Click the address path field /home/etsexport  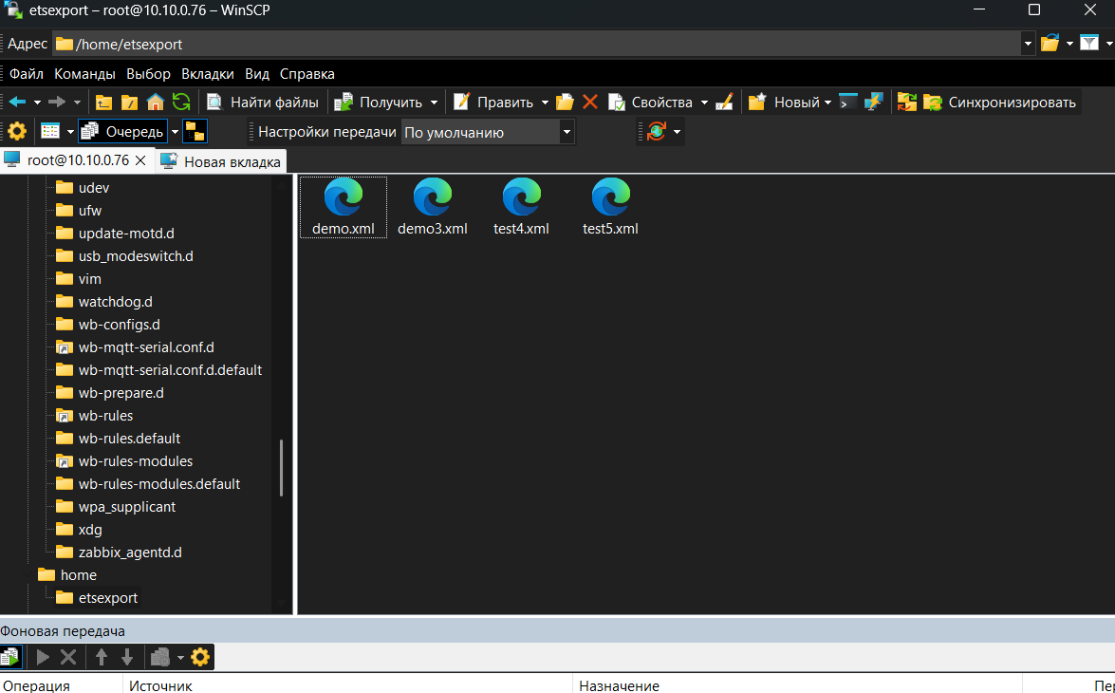[537, 44]
